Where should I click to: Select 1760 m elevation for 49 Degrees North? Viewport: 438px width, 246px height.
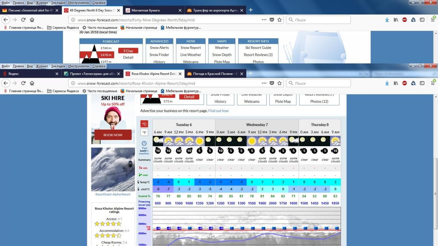106,48
